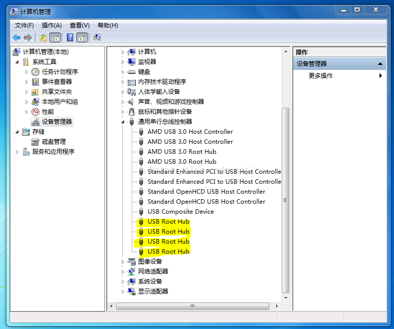Screen dimensions: 394x329
Task: Select 设备管理器 in the left tree
Action: coord(57,122)
